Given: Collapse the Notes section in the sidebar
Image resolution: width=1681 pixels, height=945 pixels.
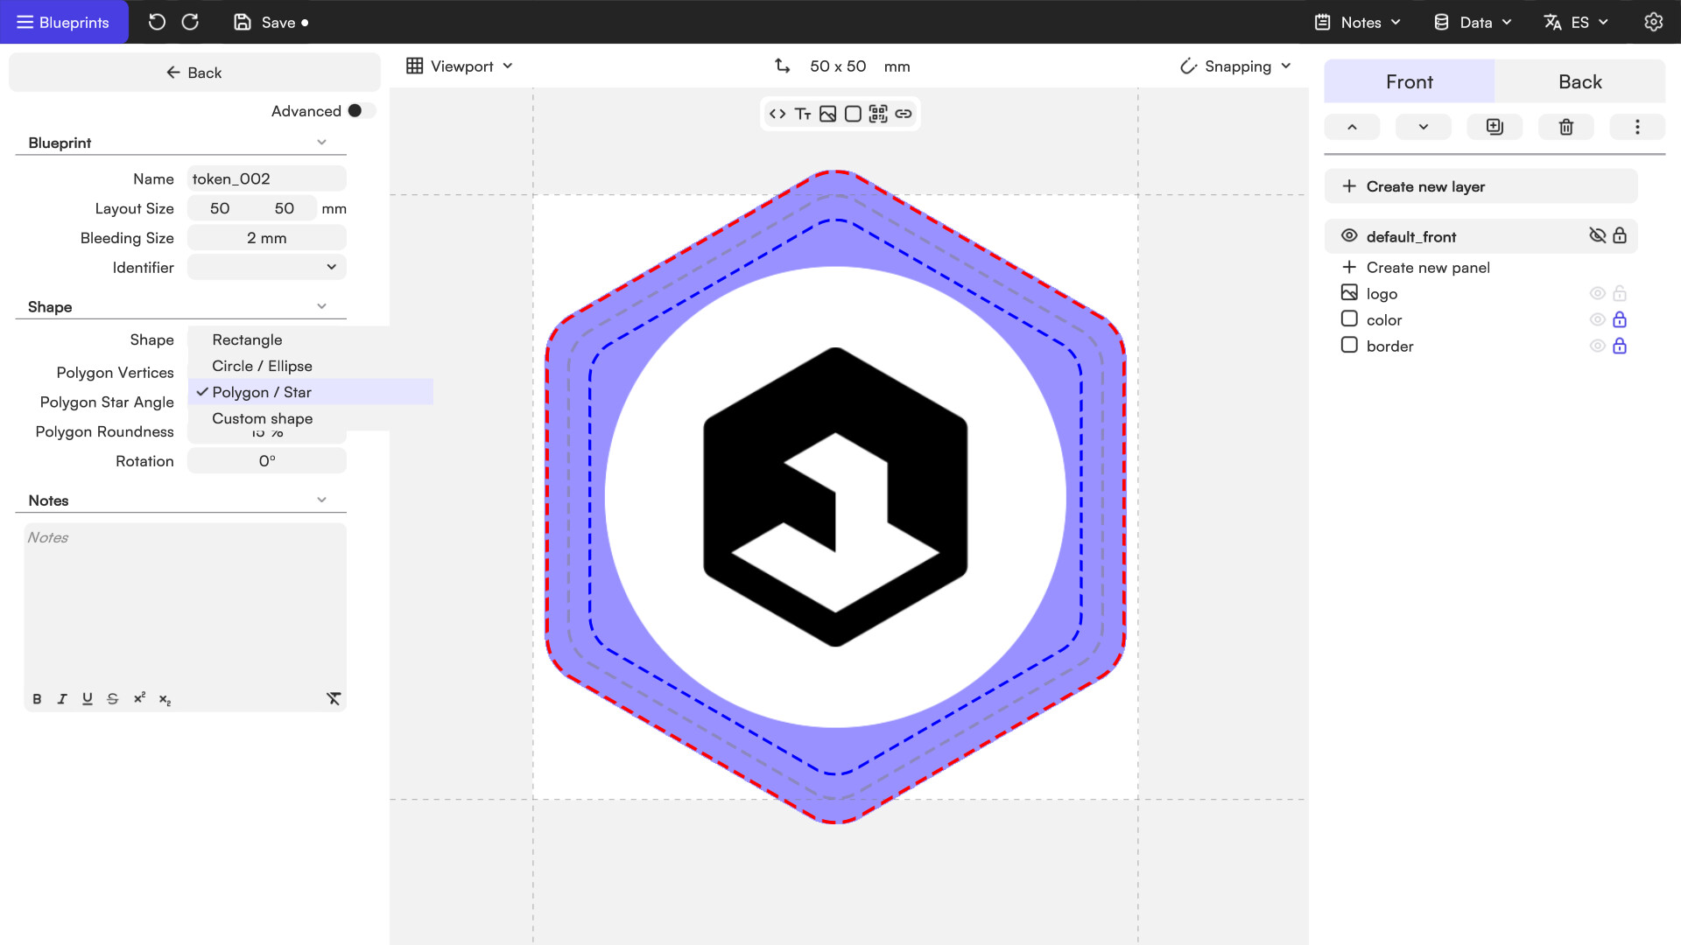Looking at the screenshot, I should pos(321,499).
